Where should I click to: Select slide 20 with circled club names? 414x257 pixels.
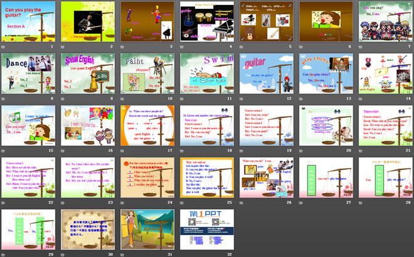point(326,125)
